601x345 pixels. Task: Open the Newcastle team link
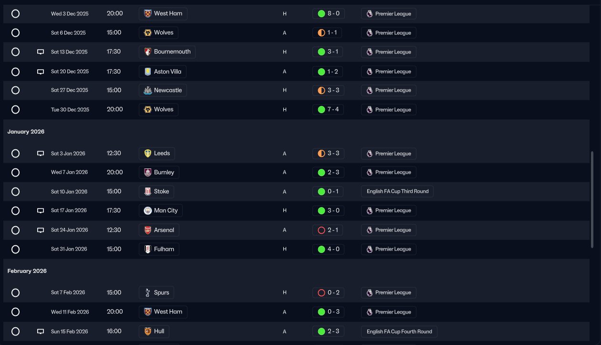(x=167, y=90)
